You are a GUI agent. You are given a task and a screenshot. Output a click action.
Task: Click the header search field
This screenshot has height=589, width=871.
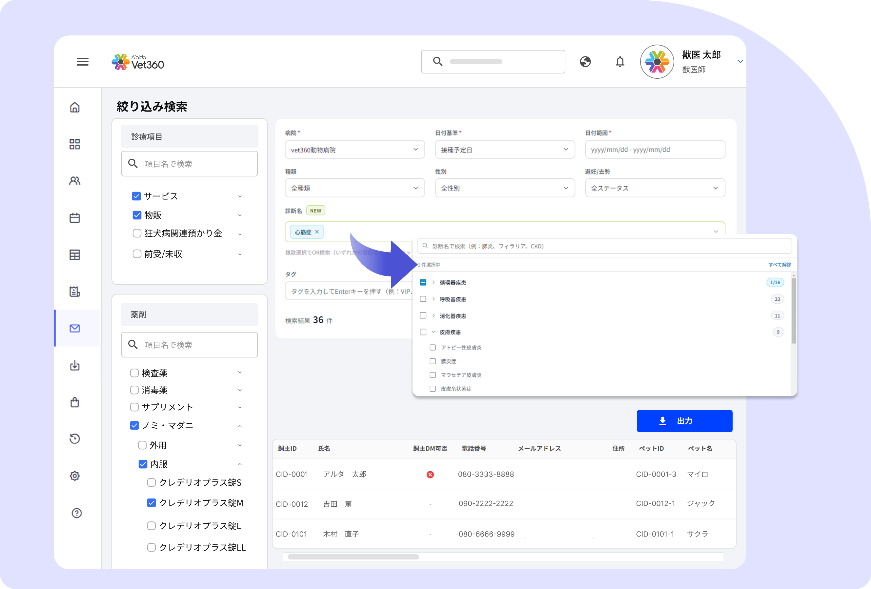tap(493, 62)
